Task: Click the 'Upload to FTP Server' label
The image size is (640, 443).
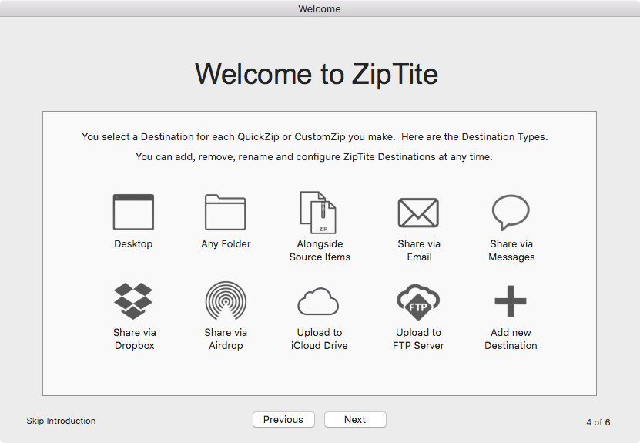Action: [418, 339]
